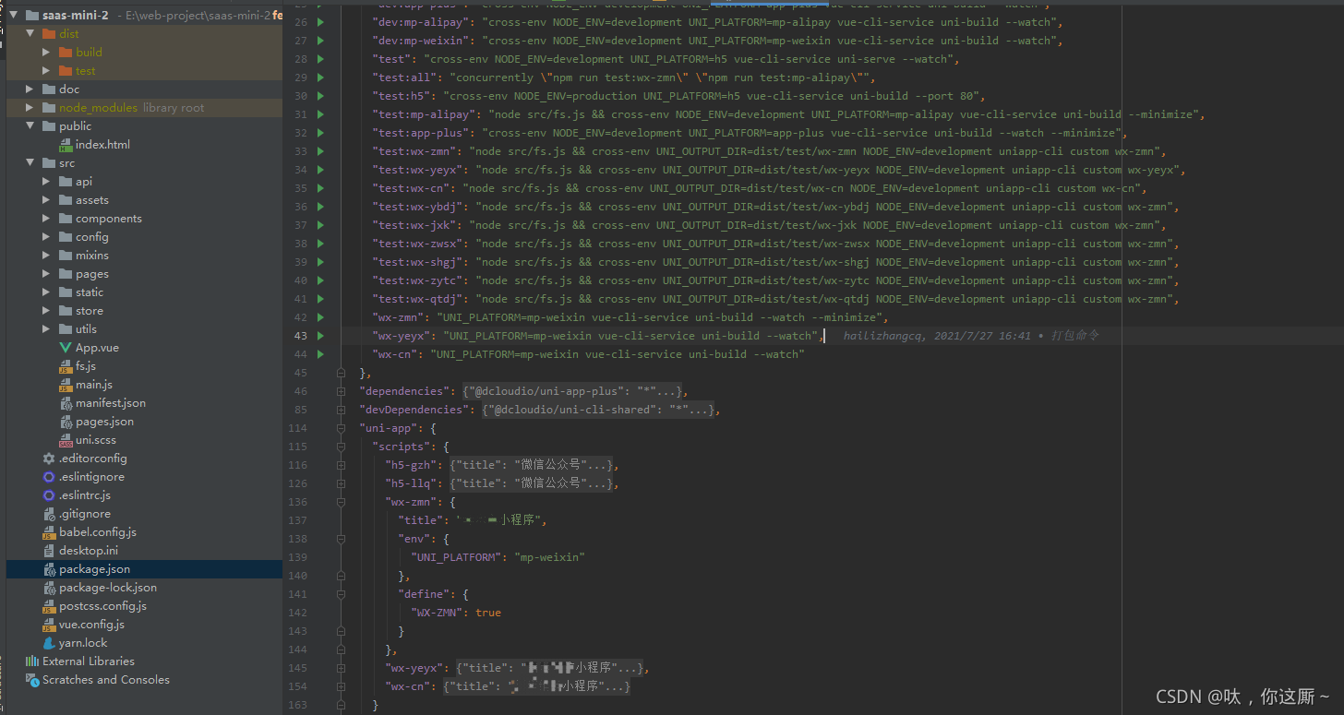Image resolution: width=1344 pixels, height=715 pixels.
Task: Run the wx-yeyx script gutter arrow
Action: pos(320,336)
